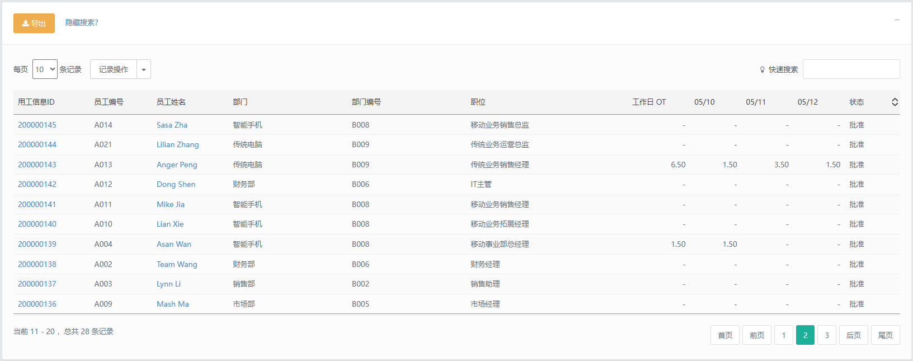The image size is (913, 361).
Task: Go to page 1 of results
Action: pyautogui.click(x=783, y=335)
